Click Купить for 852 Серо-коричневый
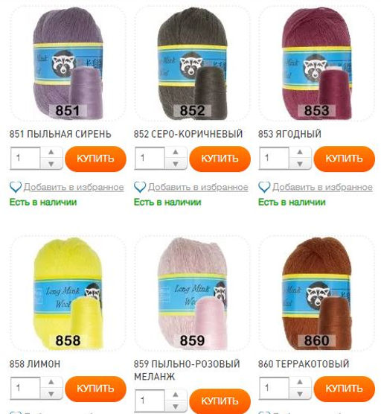Viewport: 381px width, 414px height. [220, 159]
